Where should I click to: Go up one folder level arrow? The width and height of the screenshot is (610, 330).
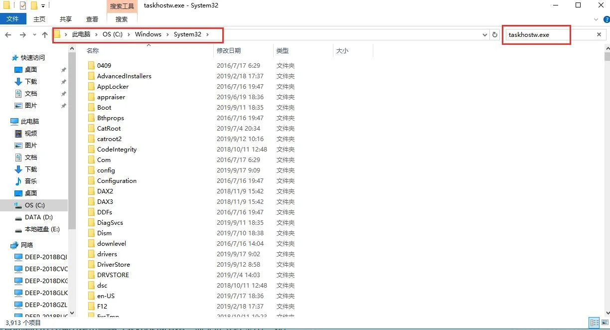point(45,34)
